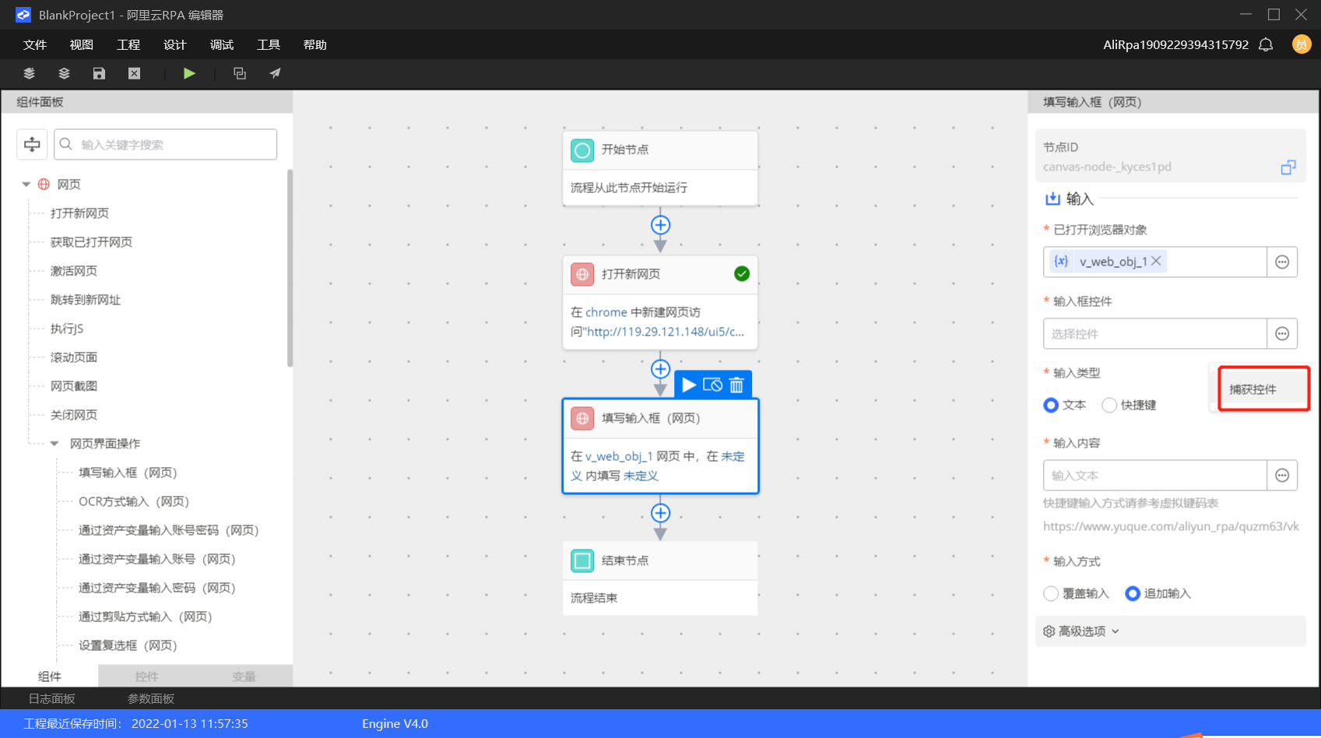Click the second layers toolbar icon

point(64,73)
